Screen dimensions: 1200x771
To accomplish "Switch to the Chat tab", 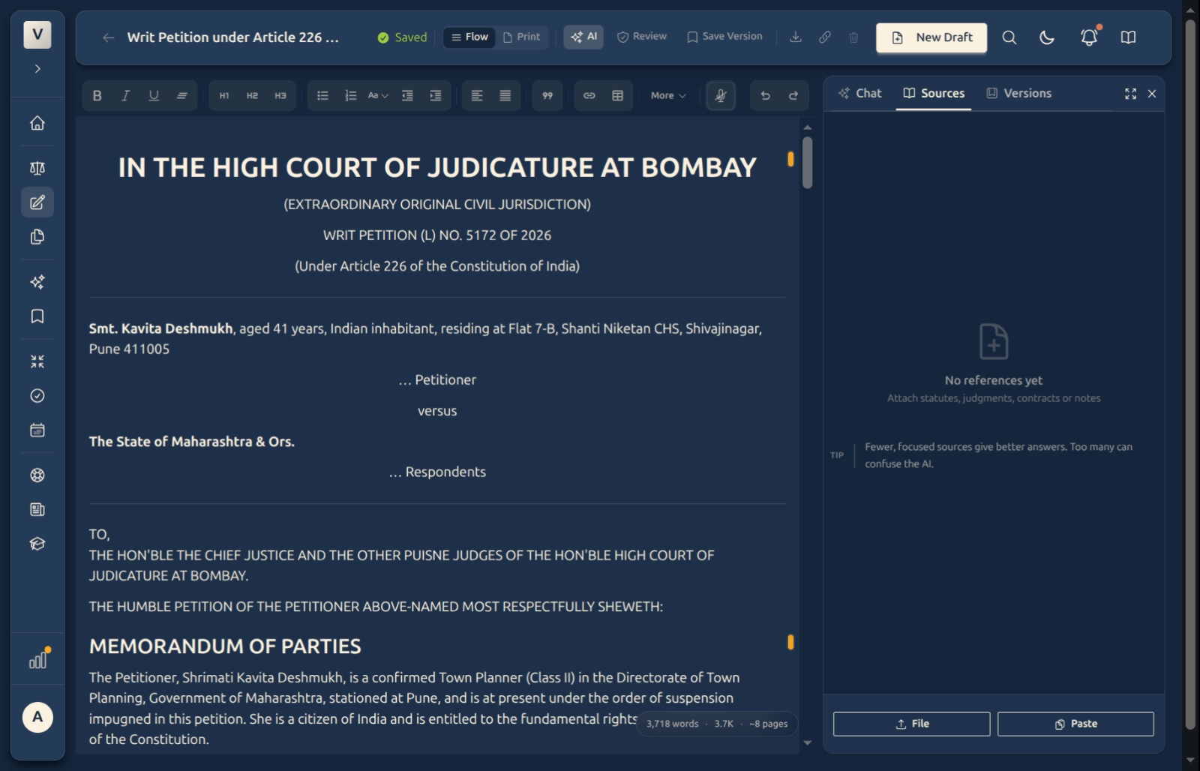I will (859, 93).
